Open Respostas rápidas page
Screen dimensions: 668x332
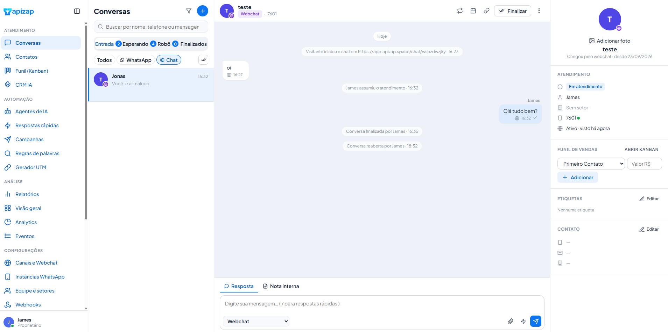(x=41, y=125)
